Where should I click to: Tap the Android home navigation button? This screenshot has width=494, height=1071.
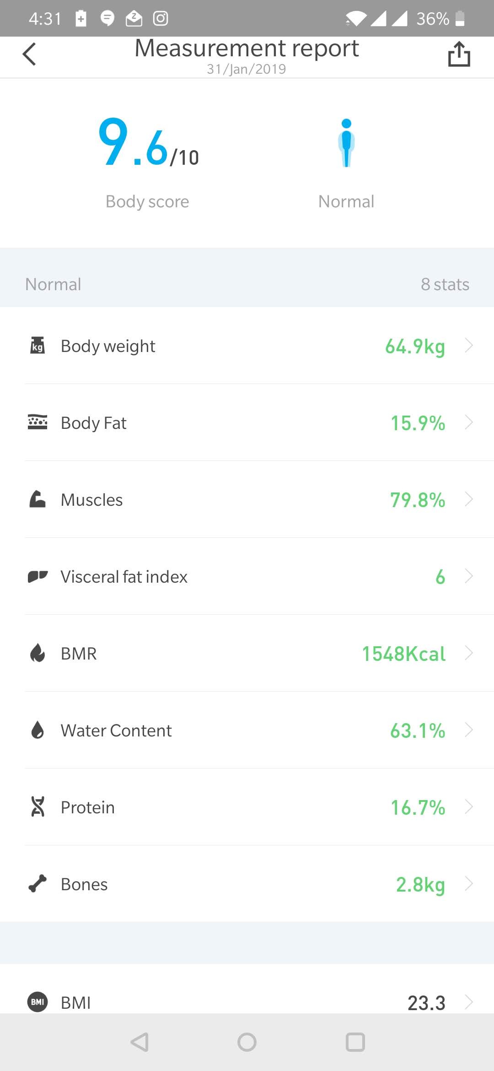click(x=247, y=1042)
